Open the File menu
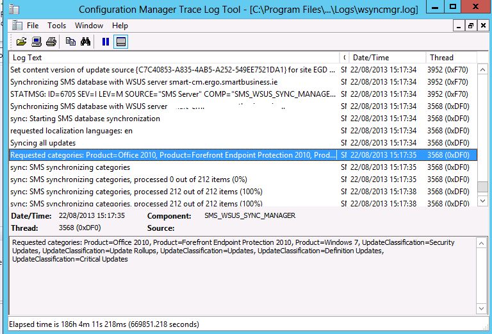492x334 pixels. point(33,26)
